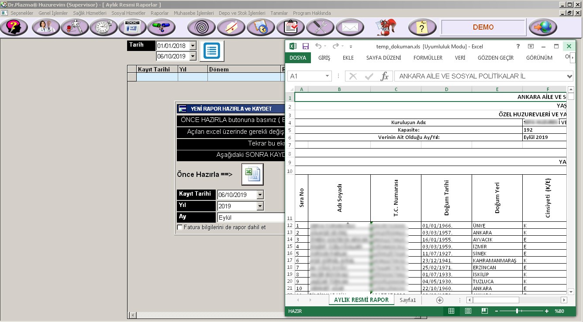Open the doctors icon in Dr.Plazma toolbar
Viewport: 583px width, 322px height.
pos(46,27)
